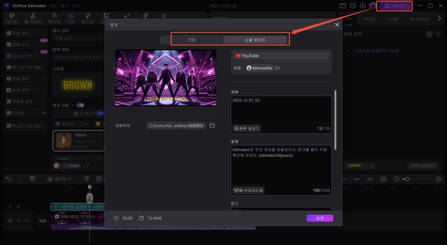Open the user avatar profile icon

pos(372,6)
